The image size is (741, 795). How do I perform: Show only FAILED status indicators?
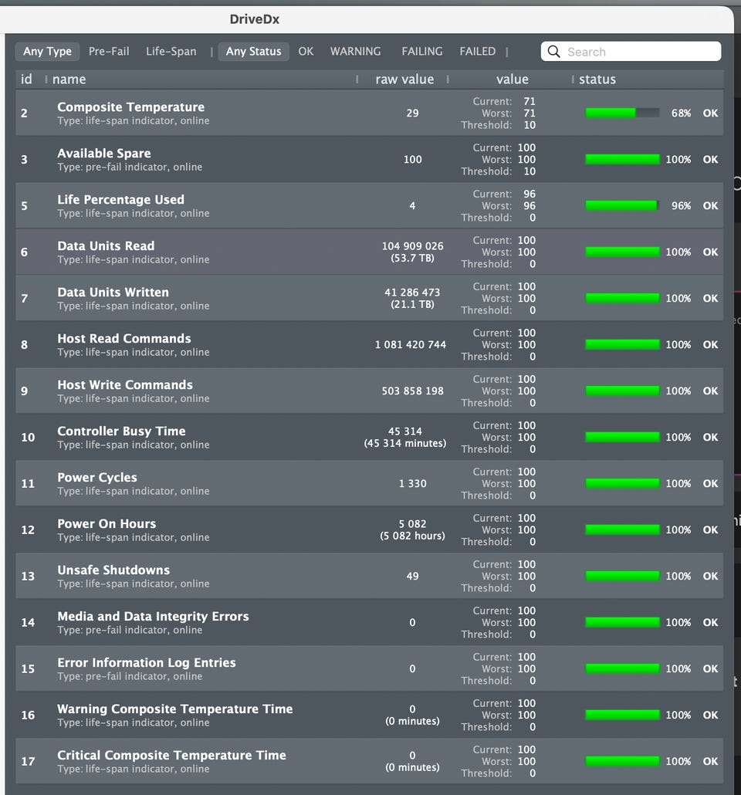477,51
